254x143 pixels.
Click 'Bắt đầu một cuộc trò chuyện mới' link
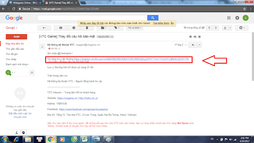20,115
